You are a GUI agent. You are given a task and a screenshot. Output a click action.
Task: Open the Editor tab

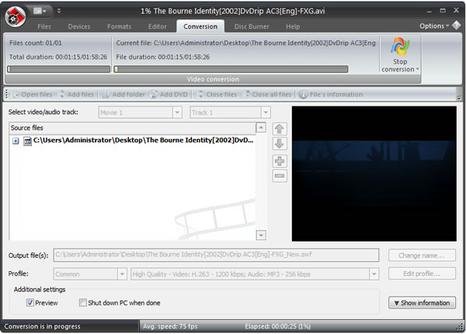pos(157,26)
